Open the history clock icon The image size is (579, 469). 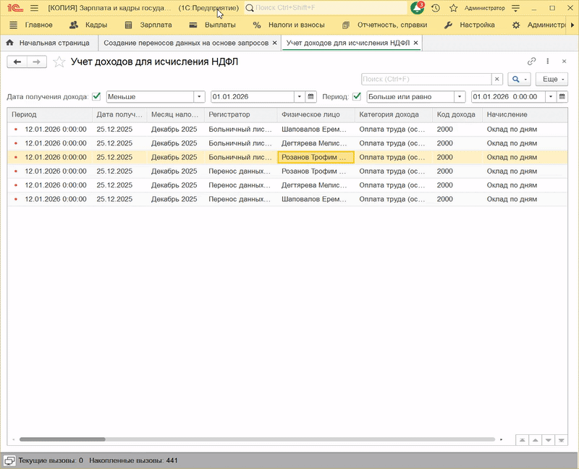(436, 8)
